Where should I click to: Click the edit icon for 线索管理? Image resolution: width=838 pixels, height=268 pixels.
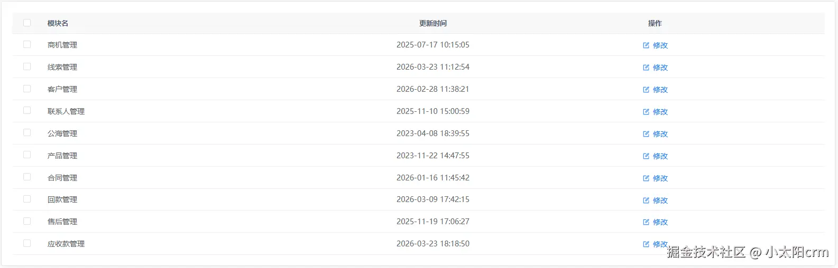coord(646,68)
